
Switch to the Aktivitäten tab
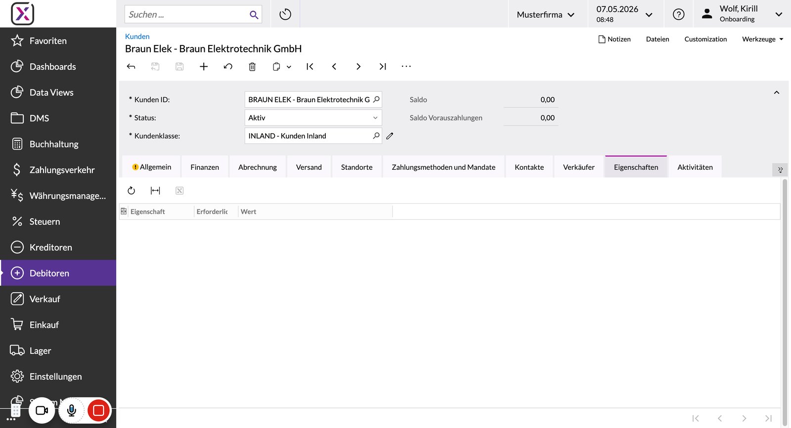[x=695, y=167]
